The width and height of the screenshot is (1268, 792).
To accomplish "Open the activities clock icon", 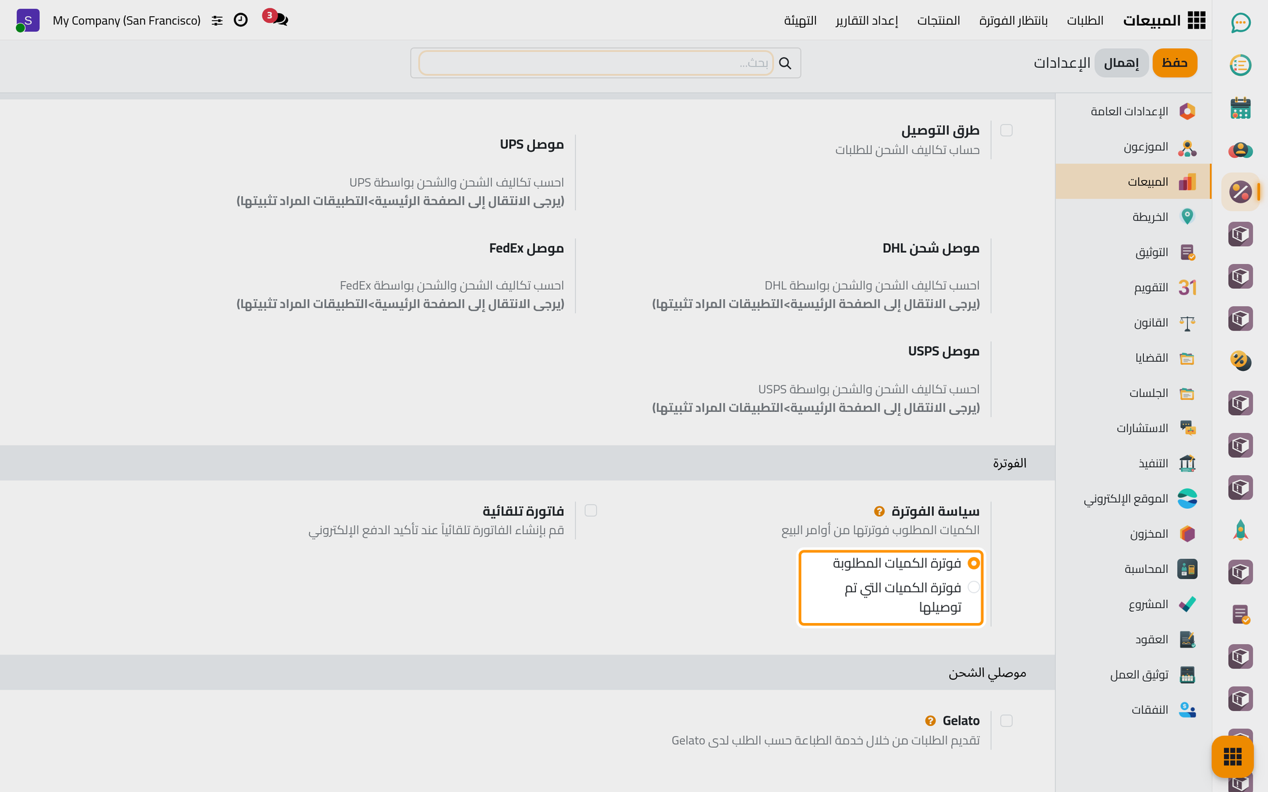I will 241,20.
